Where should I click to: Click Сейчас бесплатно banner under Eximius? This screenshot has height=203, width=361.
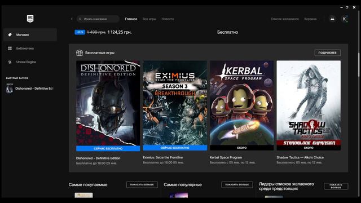click(175, 148)
